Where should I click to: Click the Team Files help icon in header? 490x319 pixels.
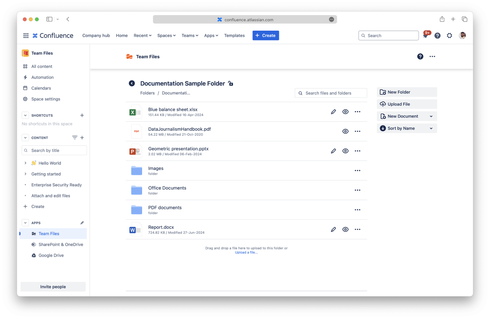(420, 56)
